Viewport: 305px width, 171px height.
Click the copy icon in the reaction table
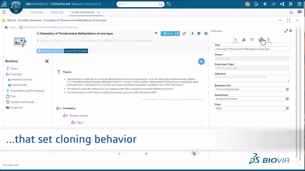193,153
